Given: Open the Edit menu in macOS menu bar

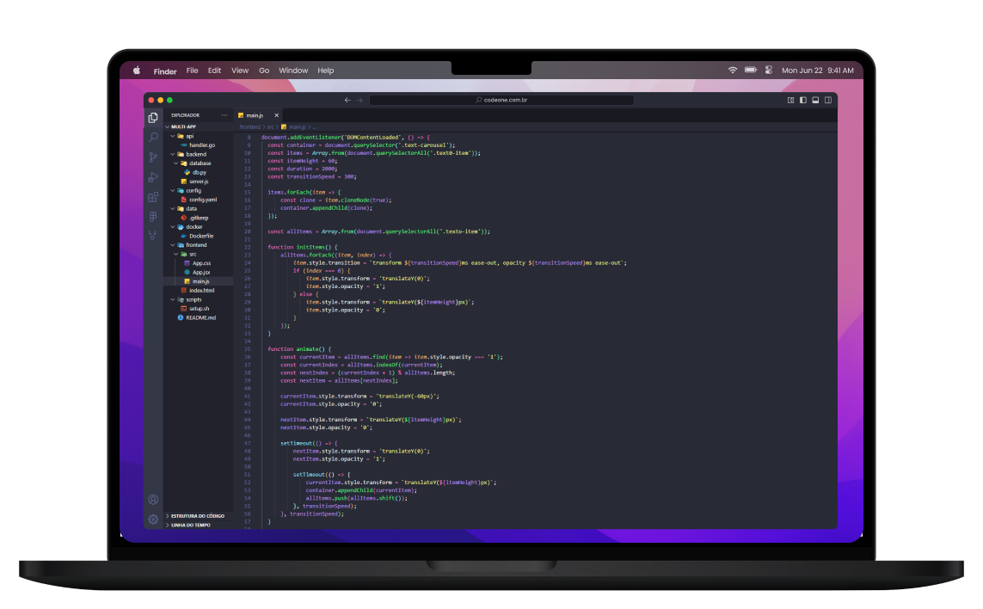Looking at the screenshot, I should [x=214, y=71].
